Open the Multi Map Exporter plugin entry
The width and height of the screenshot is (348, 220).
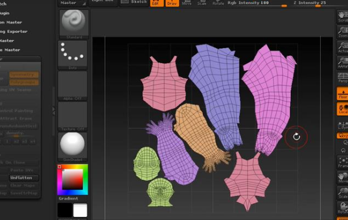coord(14,31)
